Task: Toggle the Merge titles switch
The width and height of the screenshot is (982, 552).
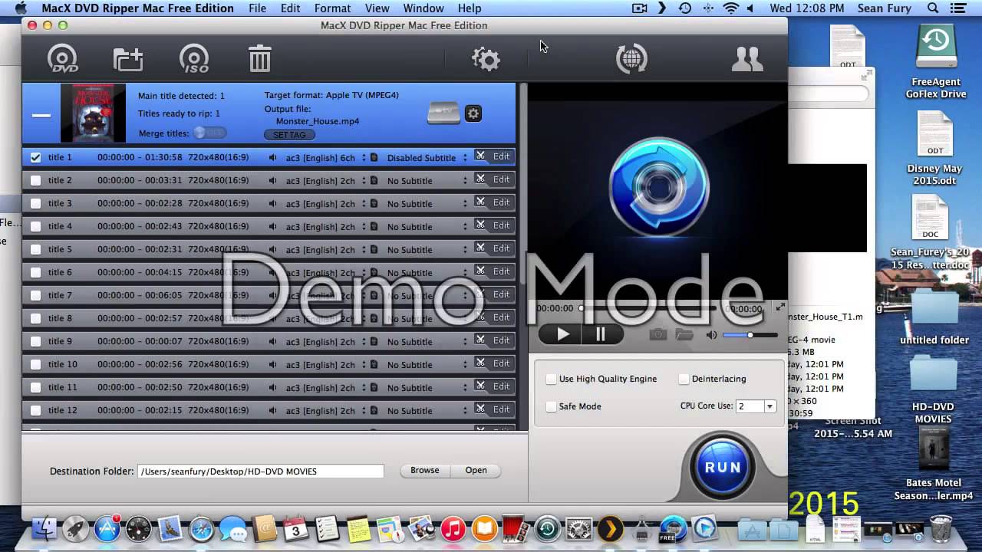Action: [x=209, y=133]
